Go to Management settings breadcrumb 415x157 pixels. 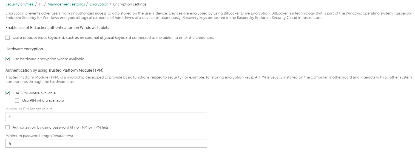(66, 4)
